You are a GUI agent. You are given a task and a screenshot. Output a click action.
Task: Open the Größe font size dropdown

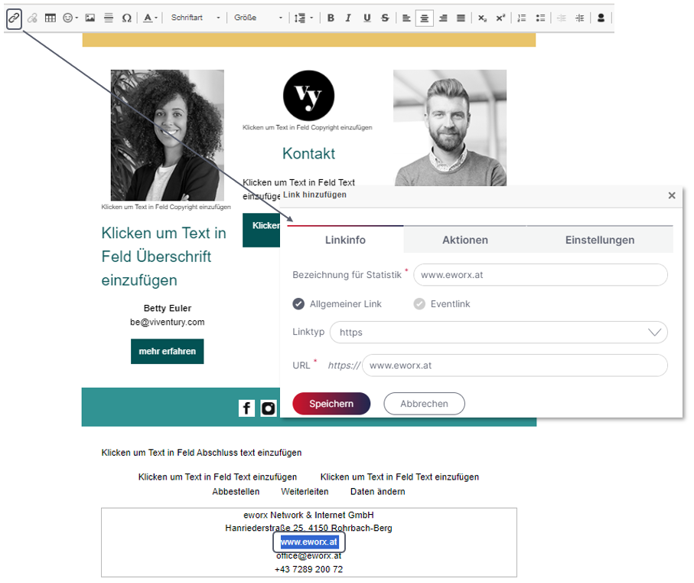tap(258, 18)
